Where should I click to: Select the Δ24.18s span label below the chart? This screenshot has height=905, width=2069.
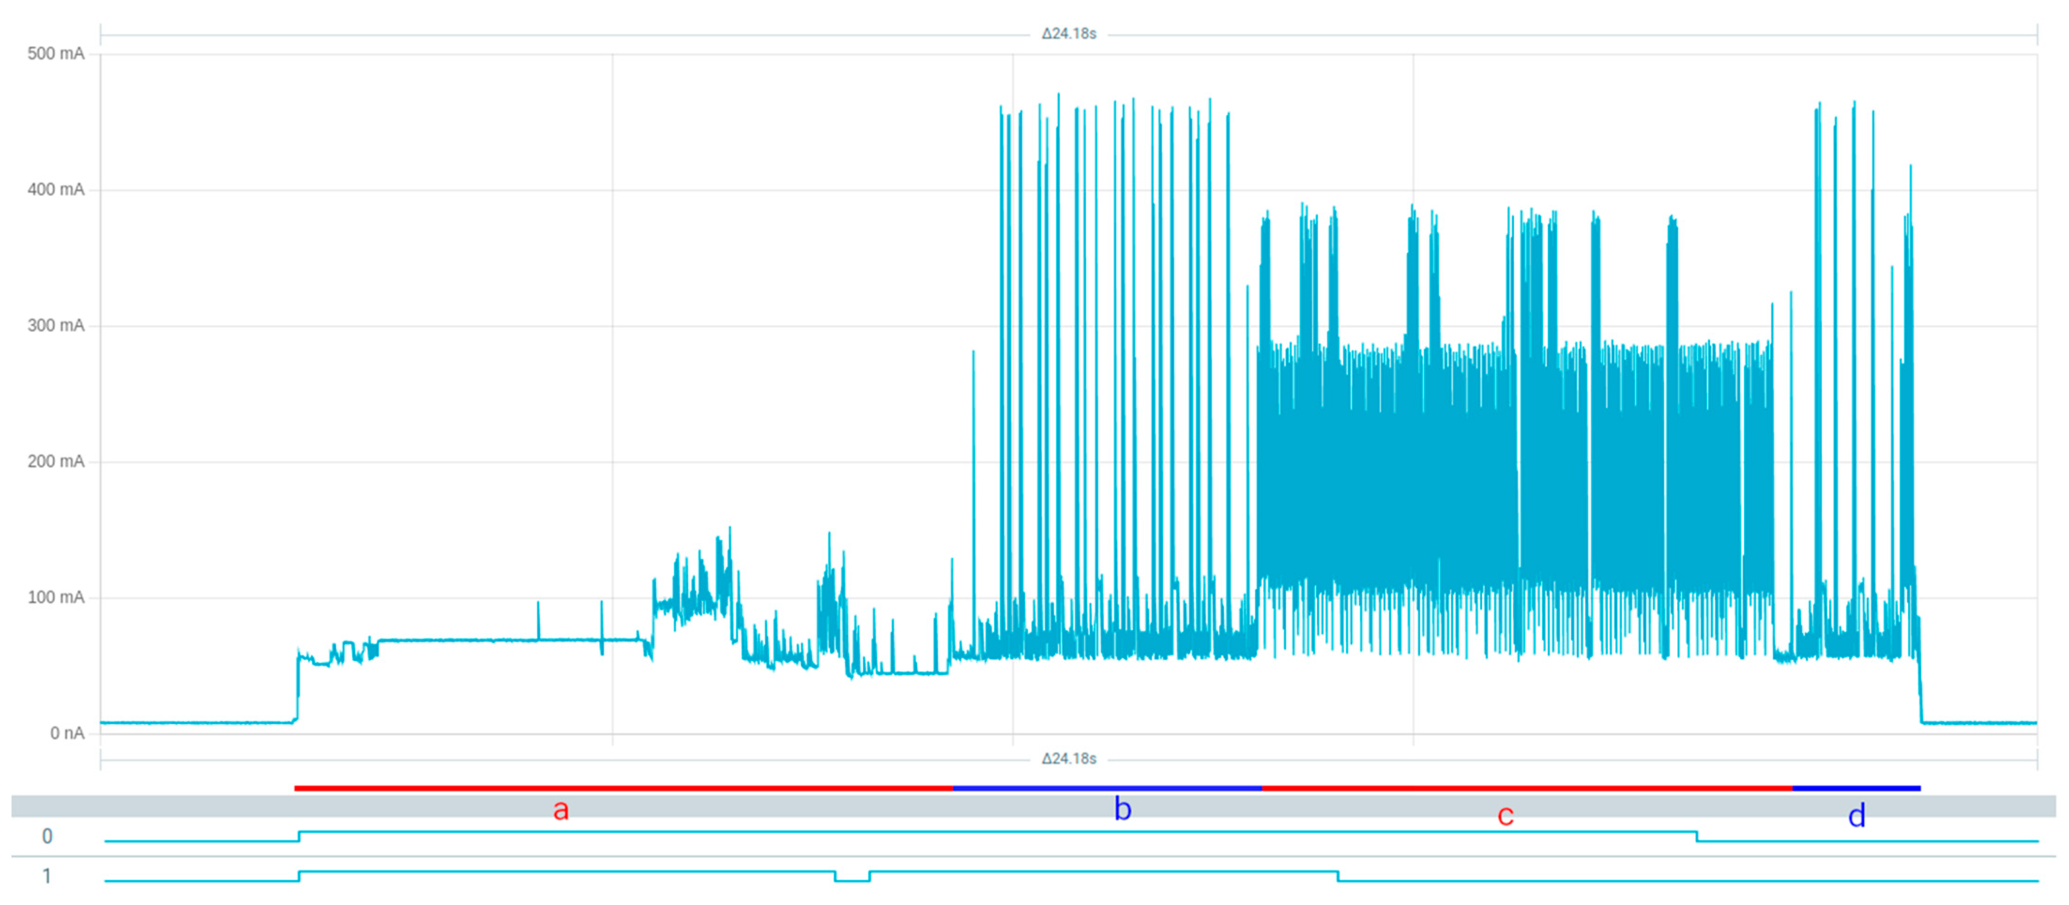1068,759
